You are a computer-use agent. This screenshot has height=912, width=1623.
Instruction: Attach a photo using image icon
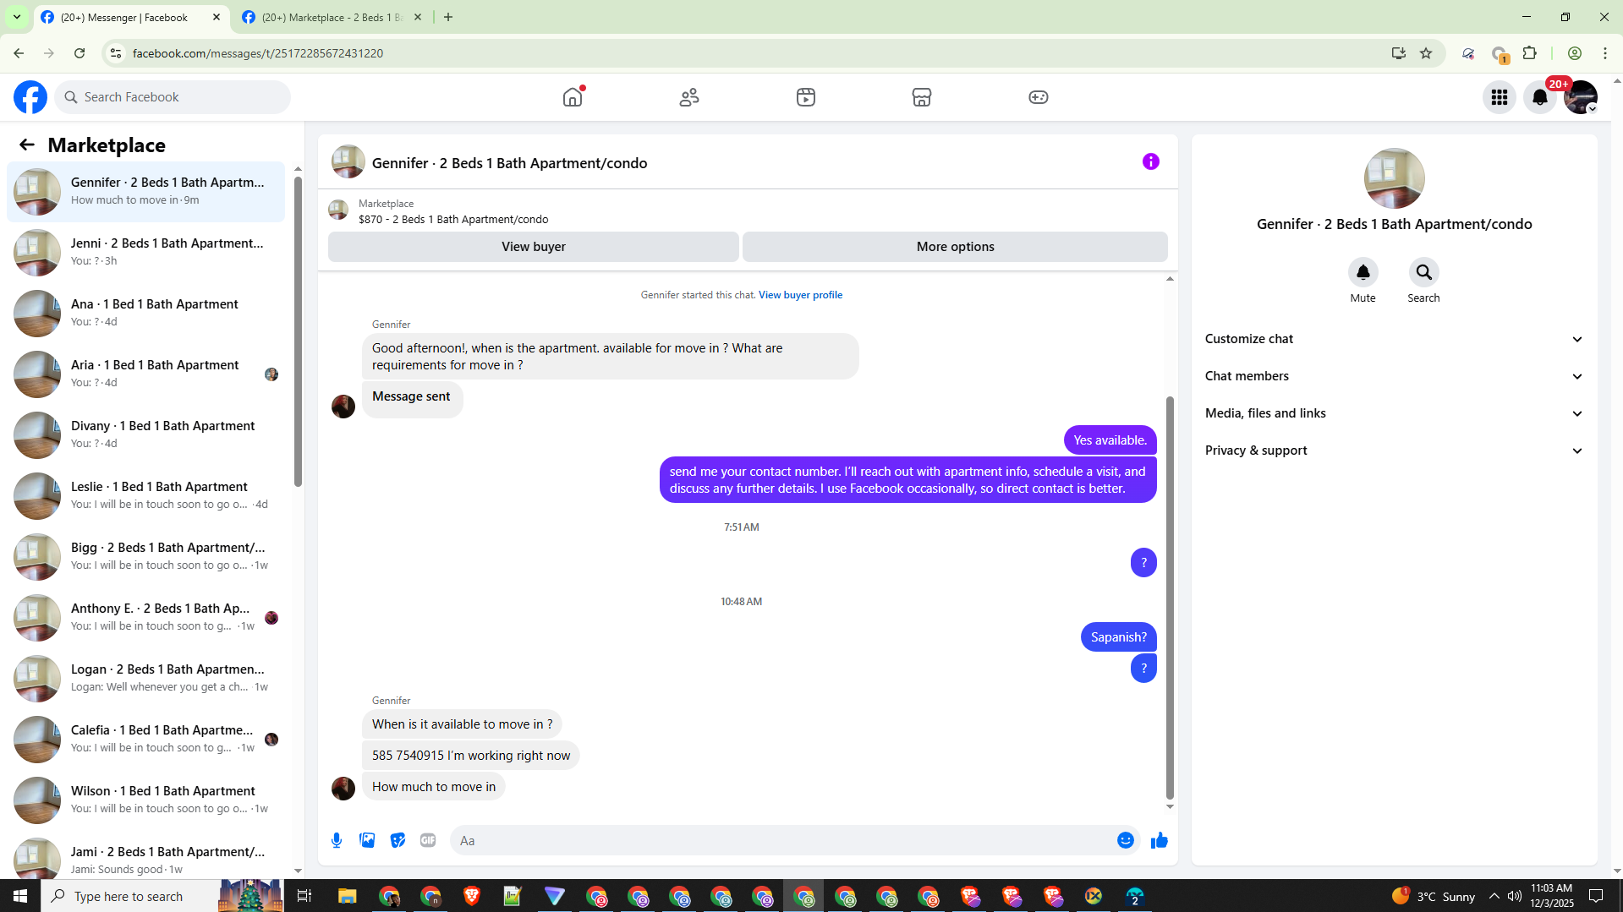pyautogui.click(x=367, y=840)
